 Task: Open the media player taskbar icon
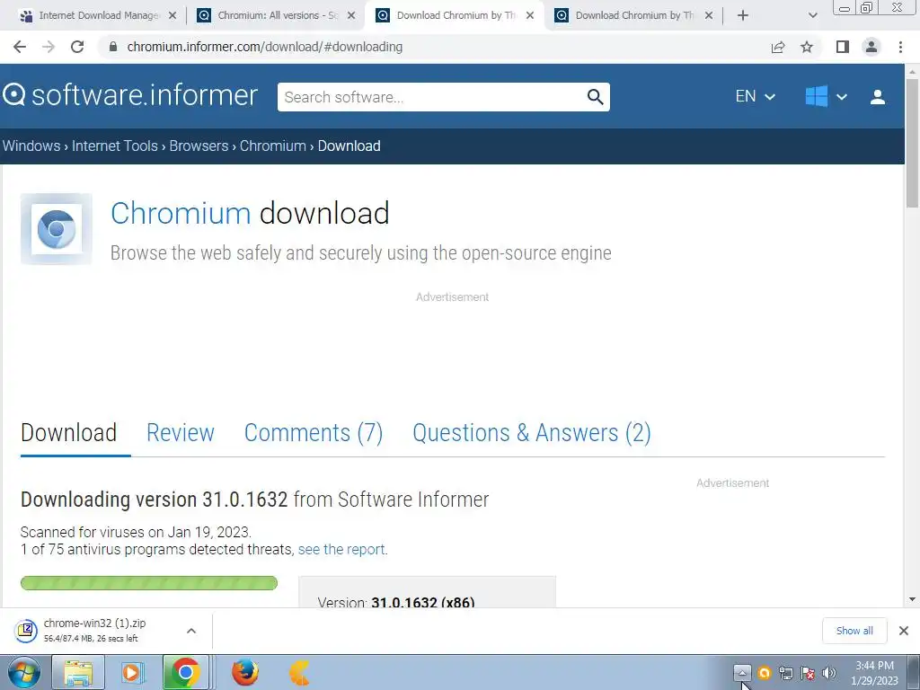tap(132, 672)
